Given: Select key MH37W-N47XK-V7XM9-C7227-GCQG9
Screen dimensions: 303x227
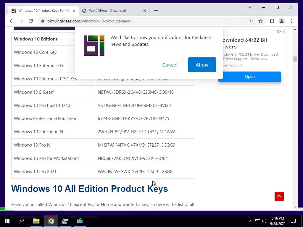Looking at the screenshot, I should (136, 145).
